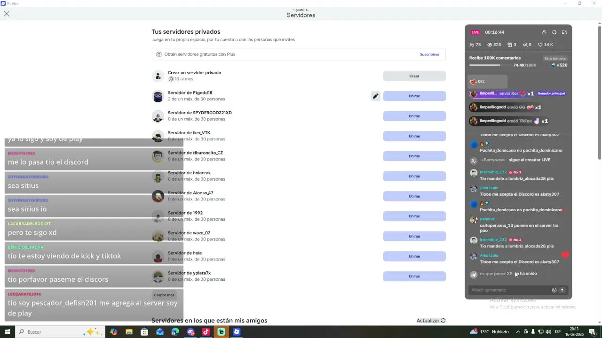The image size is (602, 338).
Task: Open Copilot from the taskbar
Action: point(114,332)
